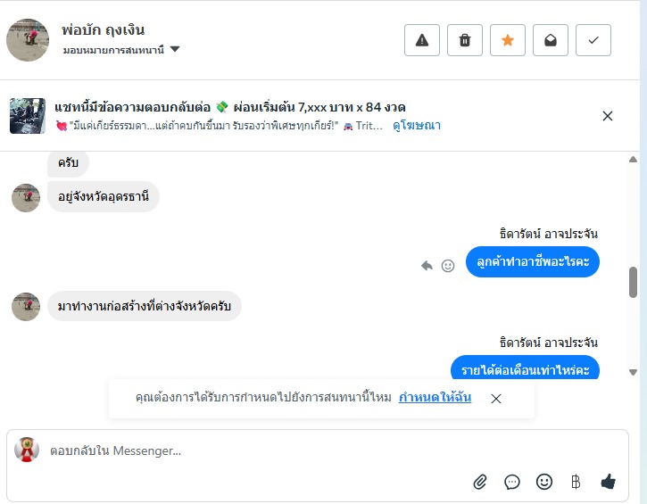The image size is (647, 504).
Task: Attach a file with the paperclip icon
Action: 480,482
